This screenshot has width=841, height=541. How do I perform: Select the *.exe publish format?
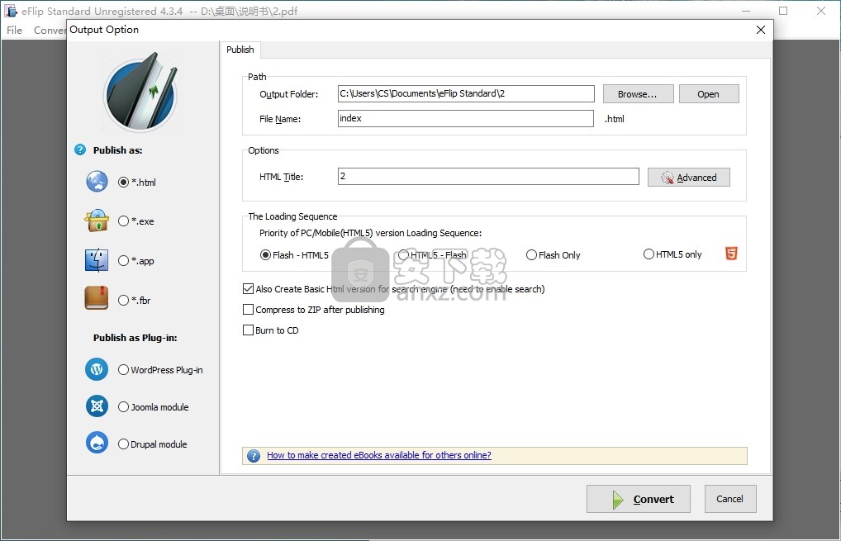pos(135,221)
